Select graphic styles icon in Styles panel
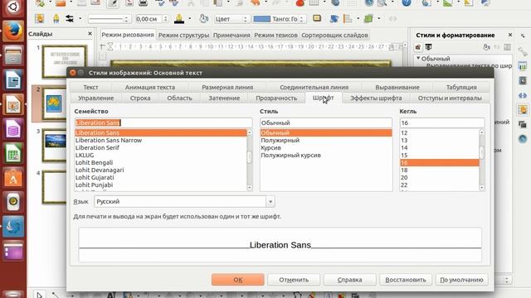The width and height of the screenshot is (531, 298). click(x=418, y=47)
